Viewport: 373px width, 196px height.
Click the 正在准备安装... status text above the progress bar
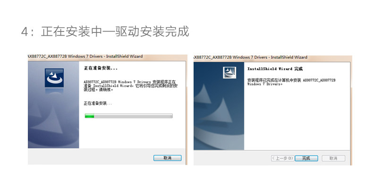pyautogui.click(x=98, y=103)
